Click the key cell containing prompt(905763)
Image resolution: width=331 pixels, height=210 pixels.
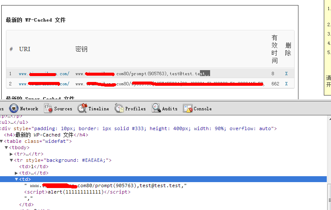(x=143, y=74)
